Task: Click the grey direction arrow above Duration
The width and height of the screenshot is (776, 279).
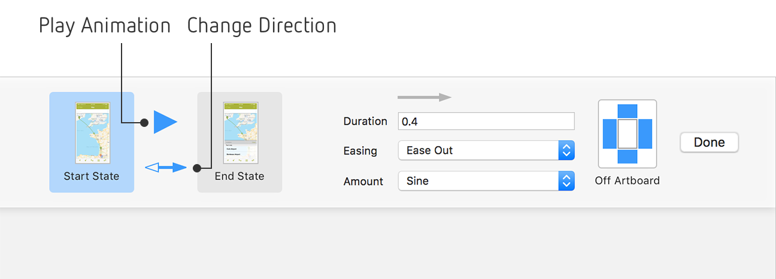Action: [425, 97]
